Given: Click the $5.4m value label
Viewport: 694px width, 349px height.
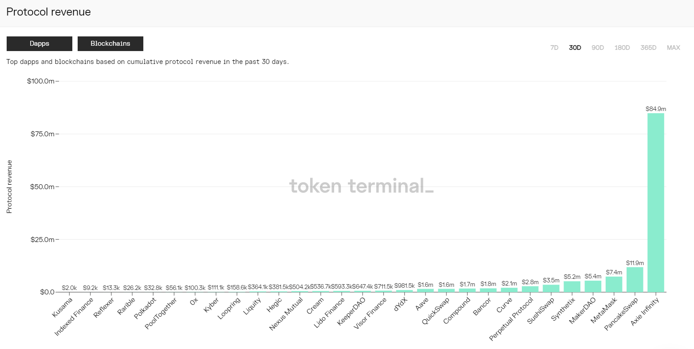Looking at the screenshot, I should point(593,276).
